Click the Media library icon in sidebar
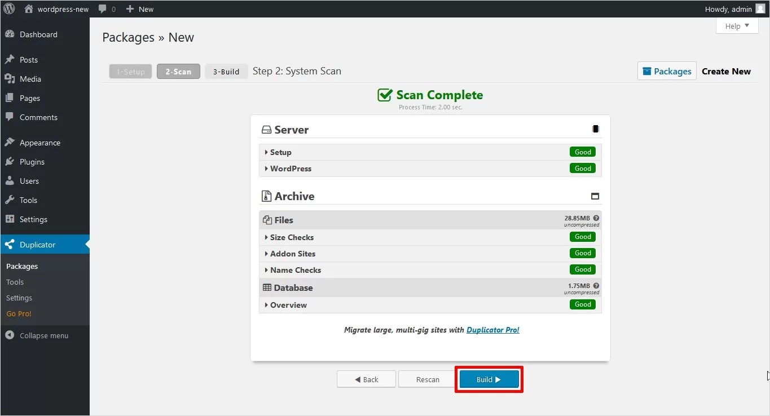The image size is (770, 416). pos(10,78)
